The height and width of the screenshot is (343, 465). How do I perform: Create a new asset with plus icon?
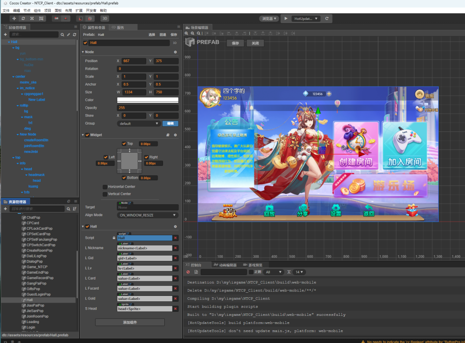click(x=5, y=209)
